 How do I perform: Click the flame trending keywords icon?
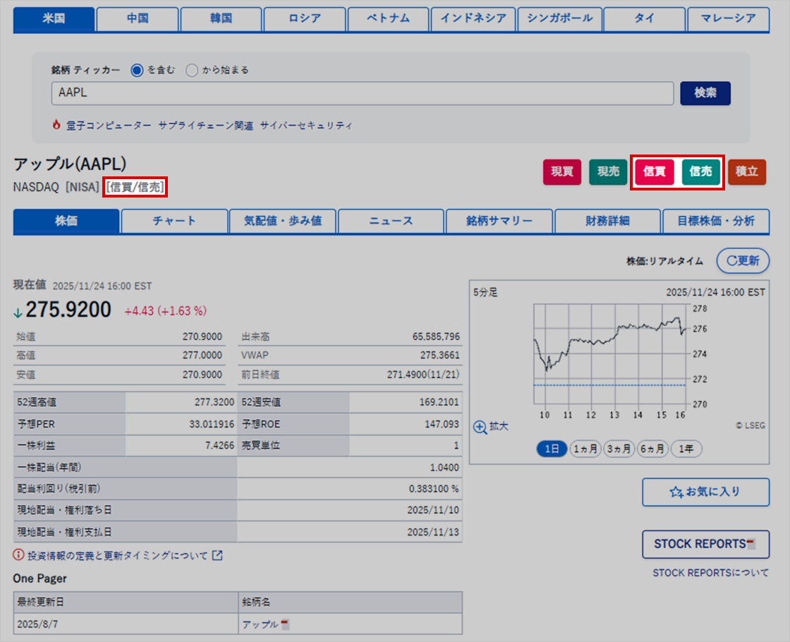point(56,125)
